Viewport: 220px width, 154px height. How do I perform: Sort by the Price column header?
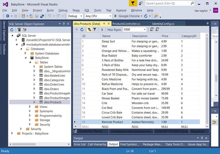[170, 36]
